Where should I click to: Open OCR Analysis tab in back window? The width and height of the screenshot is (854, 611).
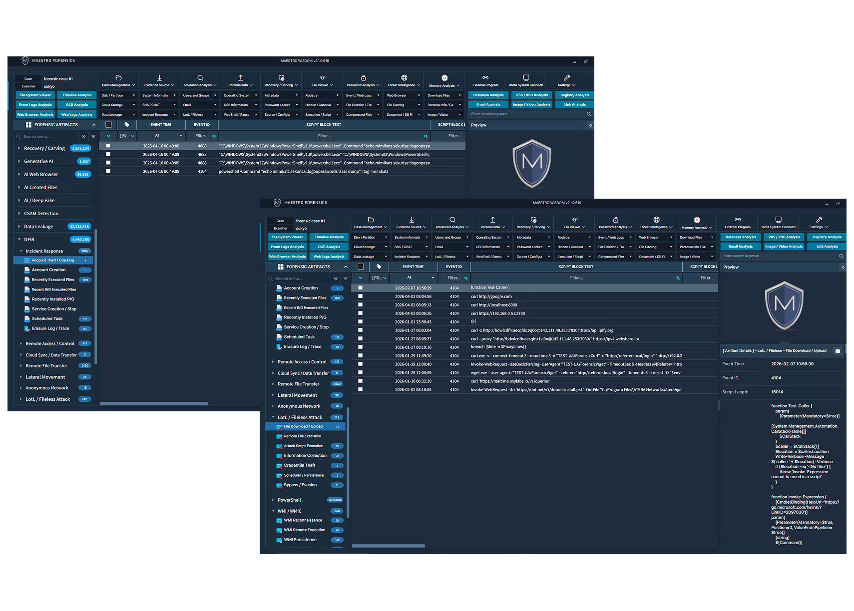pos(77,105)
